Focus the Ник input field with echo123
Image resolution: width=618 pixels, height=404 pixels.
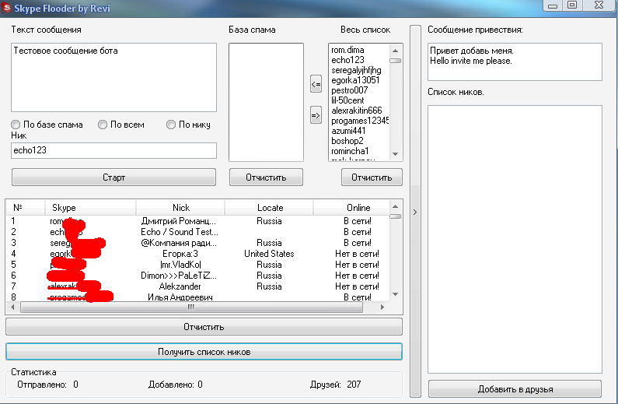pyautogui.click(x=114, y=150)
